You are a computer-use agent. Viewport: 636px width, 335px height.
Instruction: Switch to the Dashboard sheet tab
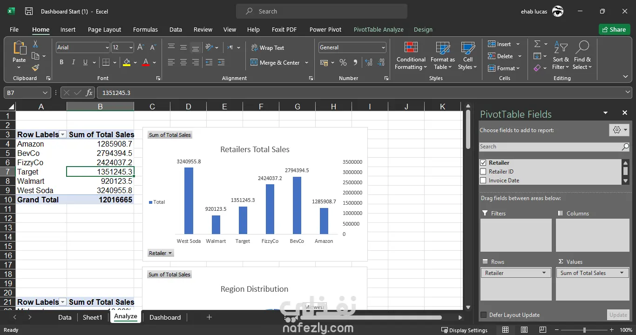(165, 317)
